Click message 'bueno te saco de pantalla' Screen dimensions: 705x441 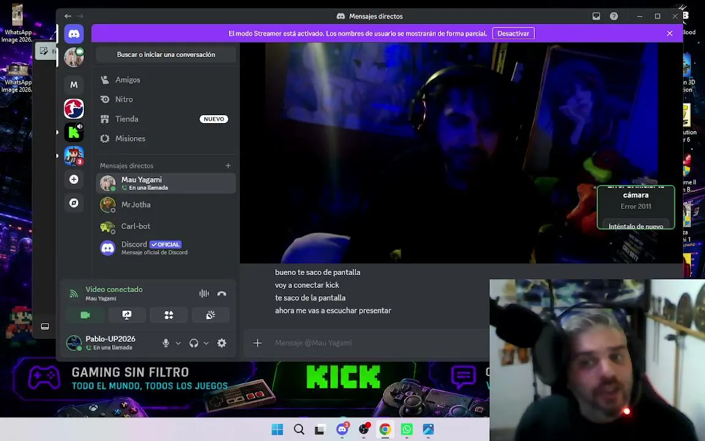click(318, 272)
